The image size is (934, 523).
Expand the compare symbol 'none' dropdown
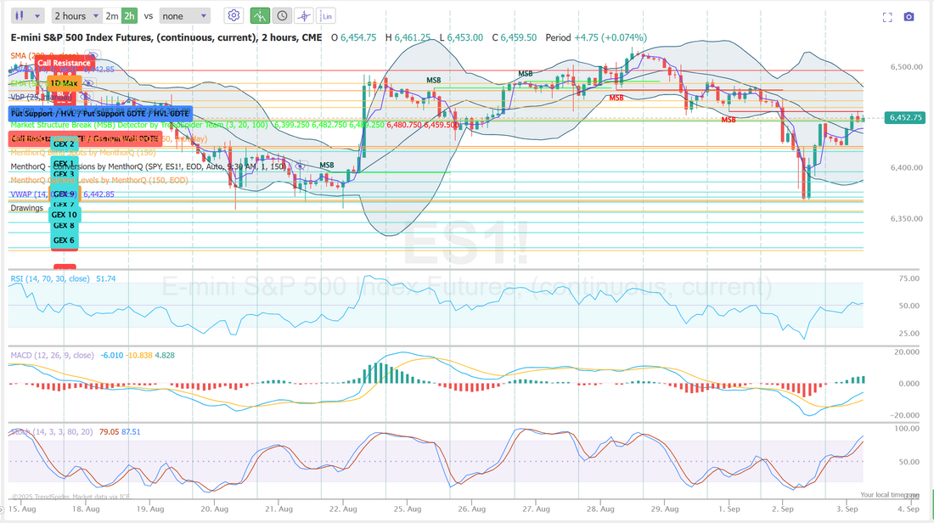[184, 16]
